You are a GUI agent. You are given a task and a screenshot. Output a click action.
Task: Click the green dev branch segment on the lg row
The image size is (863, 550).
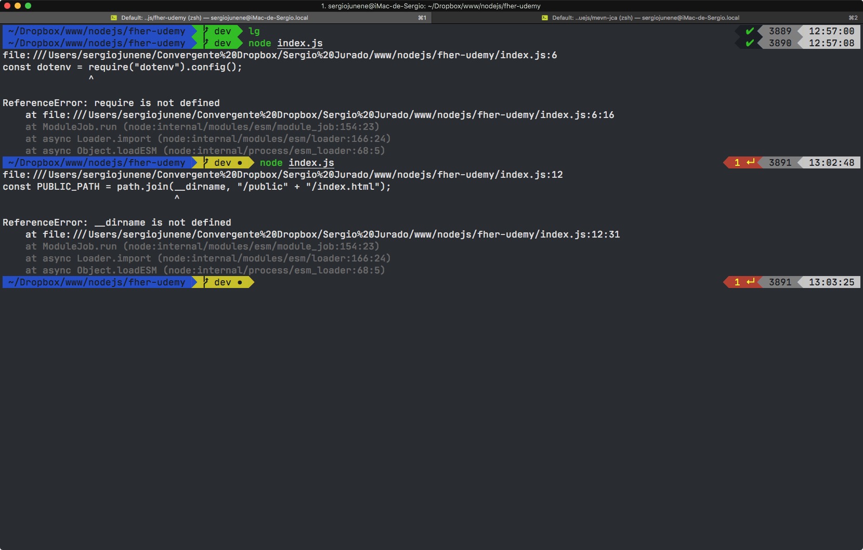click(x=218, y=31)
